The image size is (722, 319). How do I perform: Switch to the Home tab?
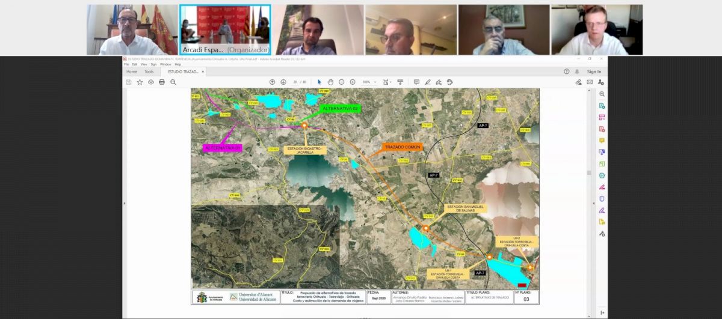(131, 71)
